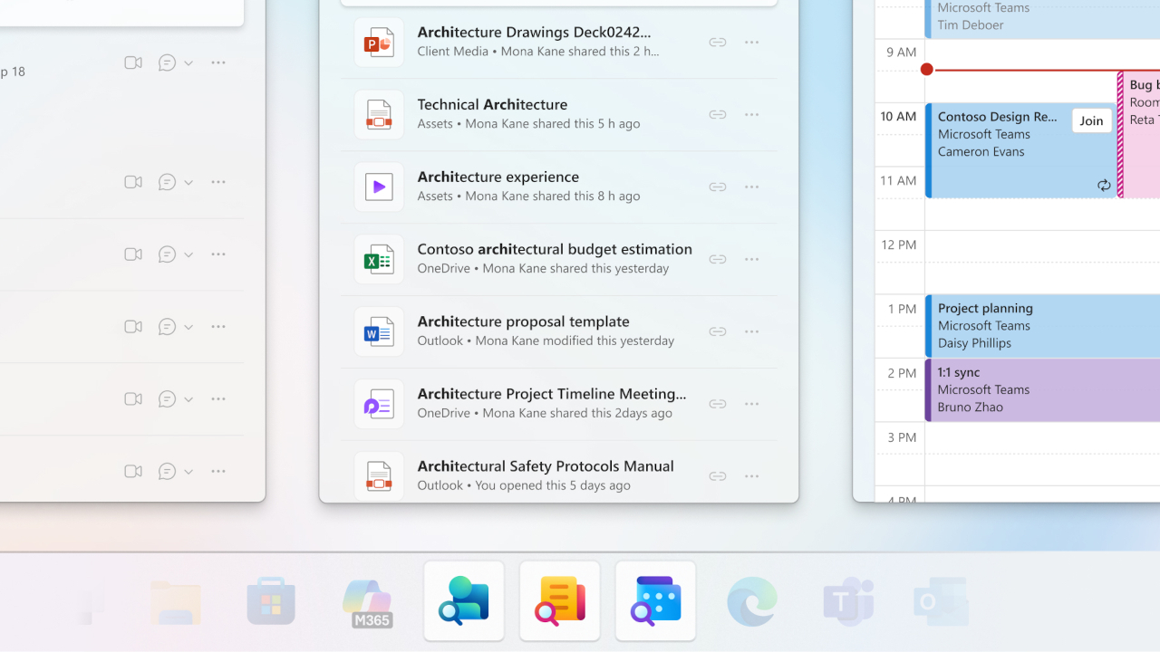Join the Contoso Design Review meeting
The width and height of the screenshot is (1160, 652).
click(1091, 120)
